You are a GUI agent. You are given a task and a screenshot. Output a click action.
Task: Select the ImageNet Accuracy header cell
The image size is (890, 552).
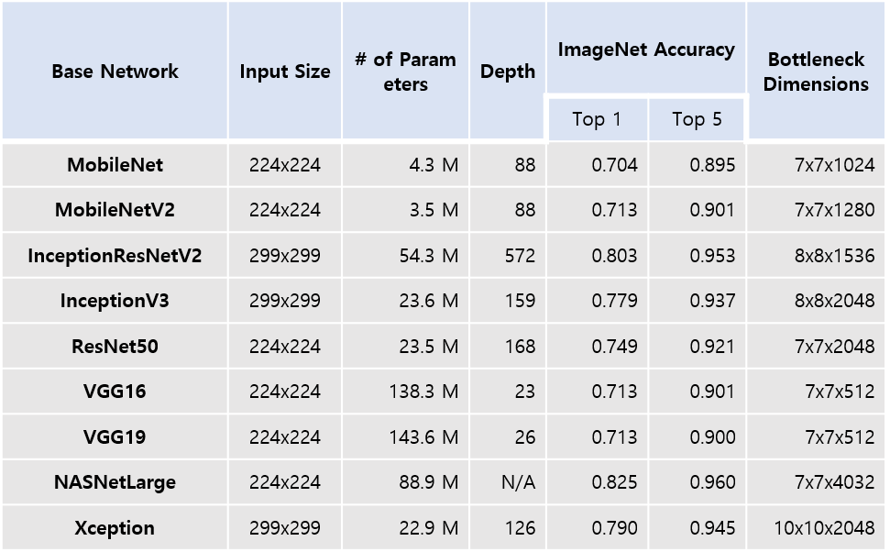(646, 50)
